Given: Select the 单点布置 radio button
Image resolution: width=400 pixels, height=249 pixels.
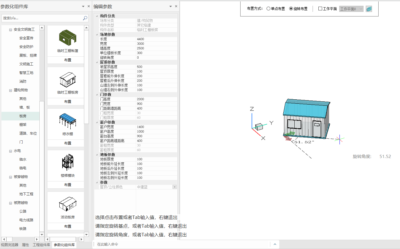Looking at the screenshot, I should pos(269,9).
